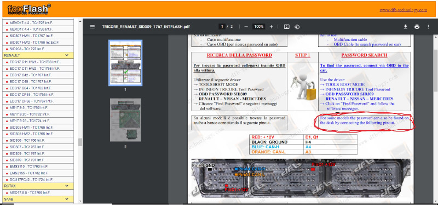Zoom in the PDF with plus button

[271, 27]
